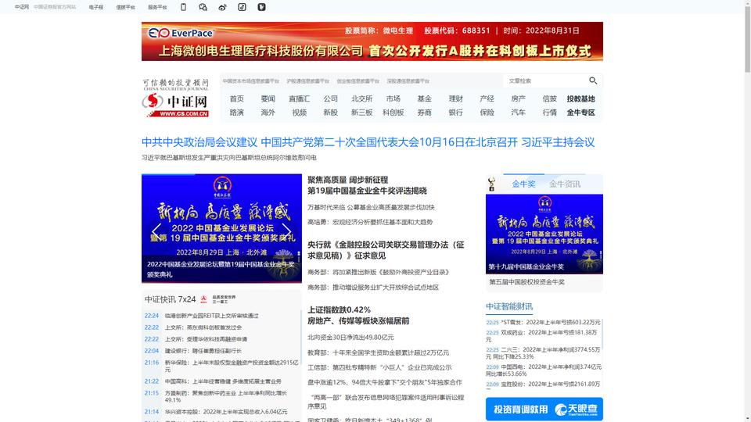Open the 中证智能财讯 section heading
Viewport: 751px width, 422px height.
click(509, 306)
